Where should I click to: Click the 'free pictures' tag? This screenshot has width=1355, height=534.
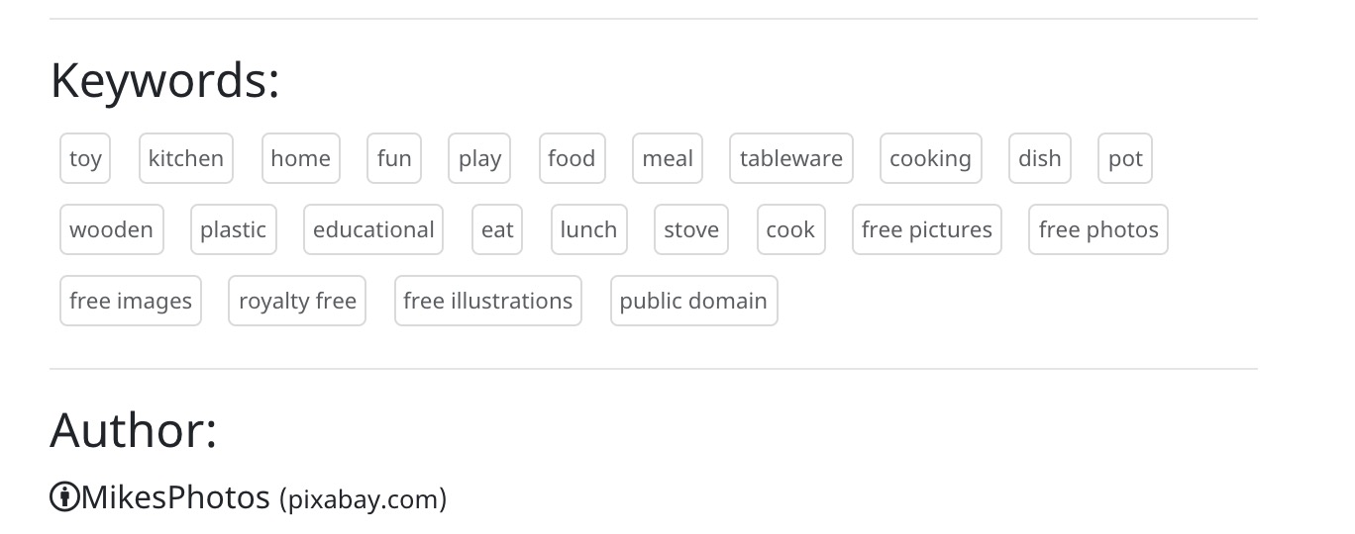point(927,229)
